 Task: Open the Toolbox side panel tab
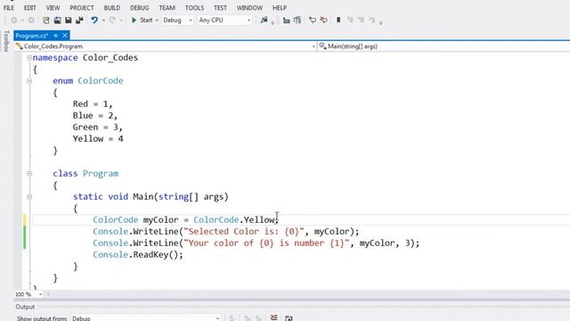pos(6,41)
